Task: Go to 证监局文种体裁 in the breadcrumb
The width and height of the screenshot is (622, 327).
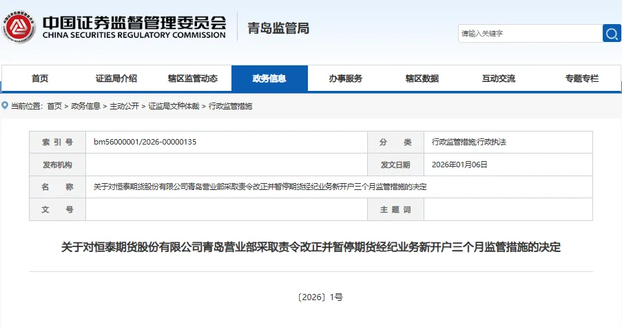Action: (x=174, y=106)
